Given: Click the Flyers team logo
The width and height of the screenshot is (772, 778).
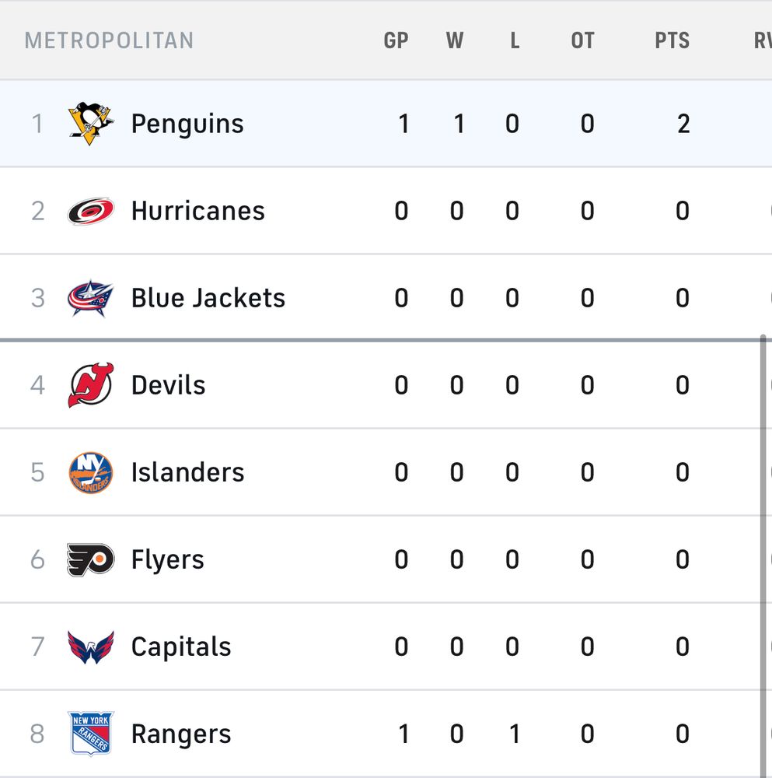Looking at the screenshot, I should click(91, 559).
